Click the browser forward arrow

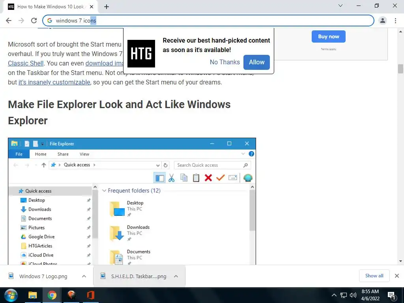tap(21, 21)
